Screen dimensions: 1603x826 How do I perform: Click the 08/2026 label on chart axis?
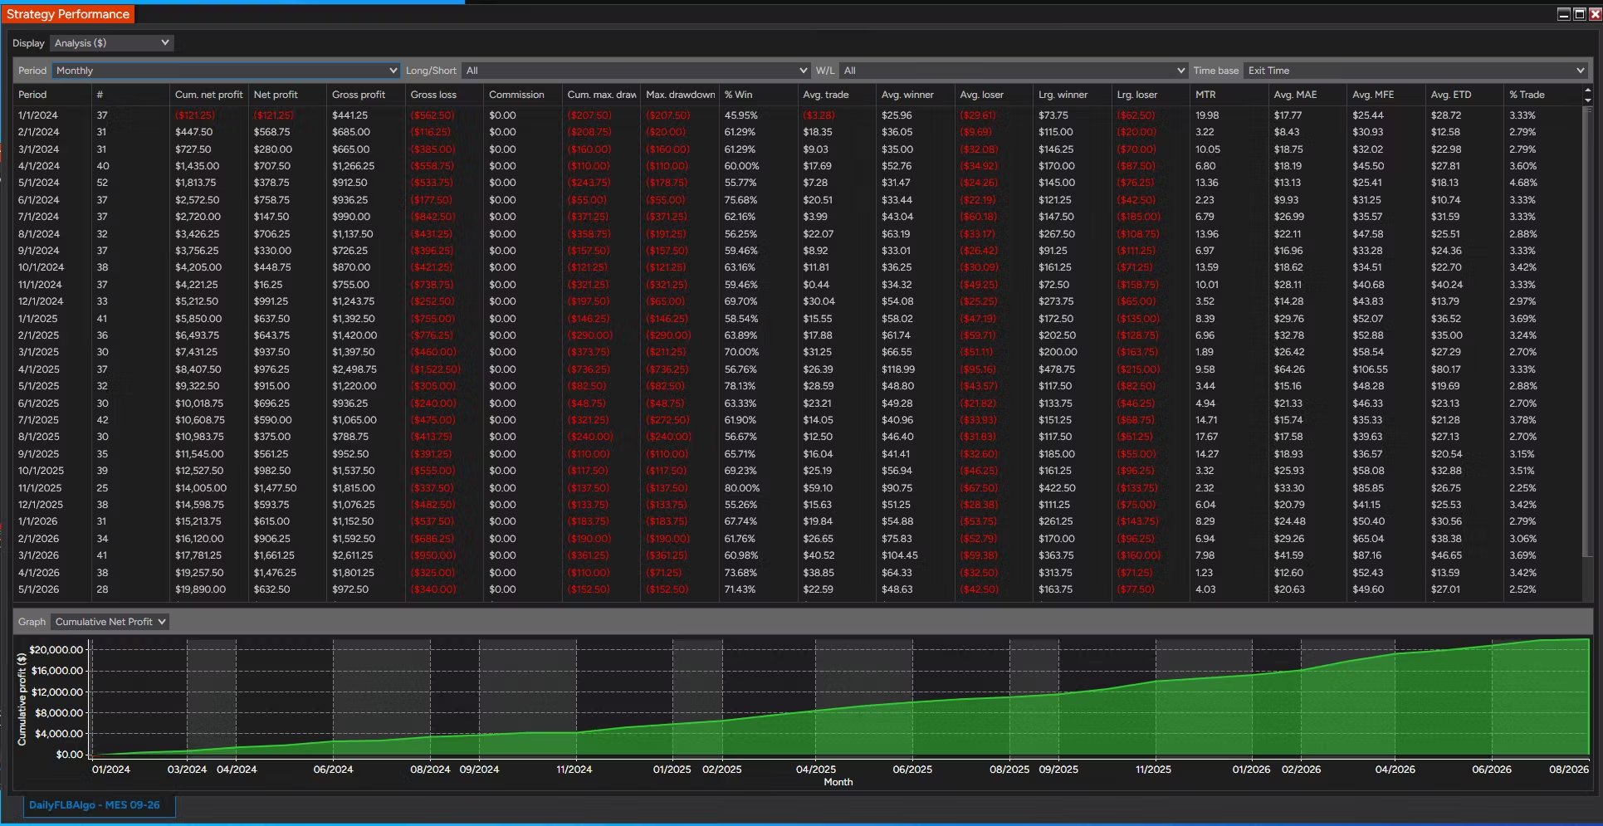pos(1569,770)
